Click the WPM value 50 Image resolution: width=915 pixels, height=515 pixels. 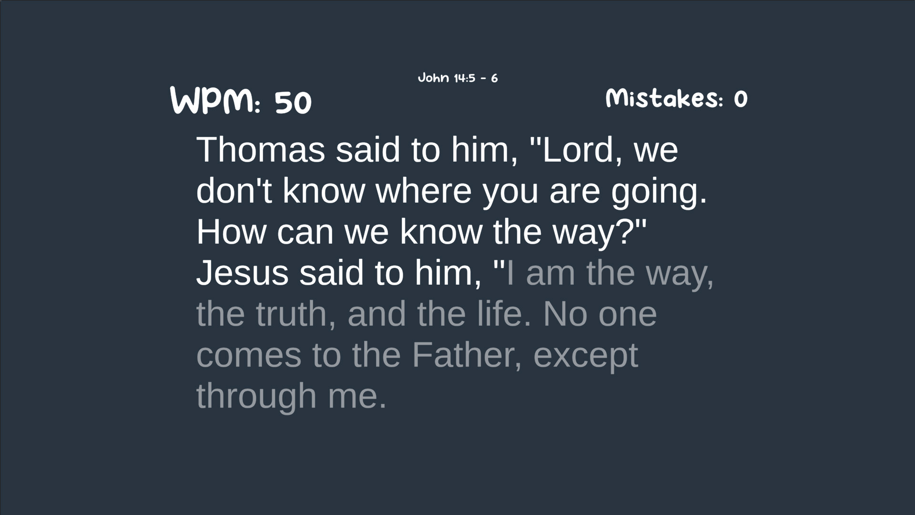pyautogui.click(x=293, y=103)
